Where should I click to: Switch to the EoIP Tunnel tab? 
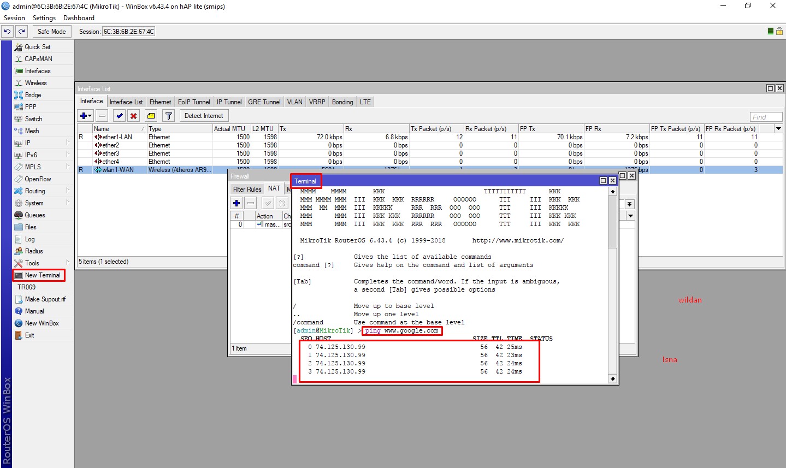pyautogui.click(x=194, y=102)
